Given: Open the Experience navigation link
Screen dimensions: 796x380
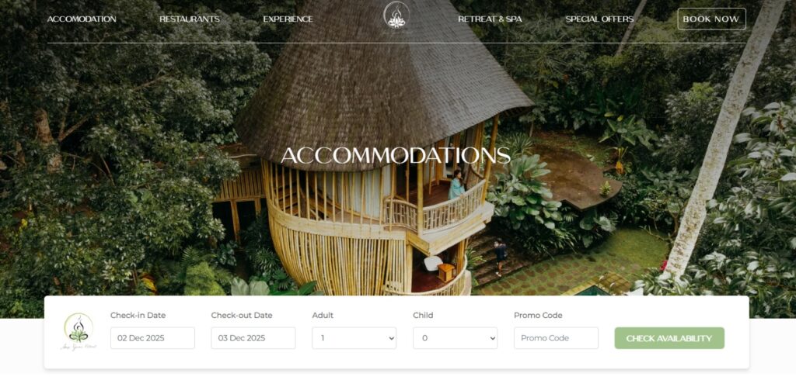Looking at the screenshot, I should 288,19.
